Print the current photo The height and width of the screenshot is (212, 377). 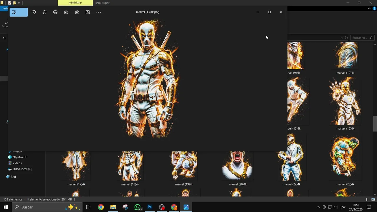pos(55,12)
